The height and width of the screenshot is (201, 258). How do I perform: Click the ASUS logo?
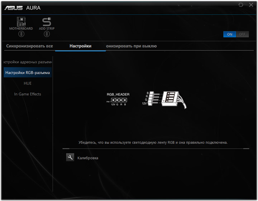(14, 8)
